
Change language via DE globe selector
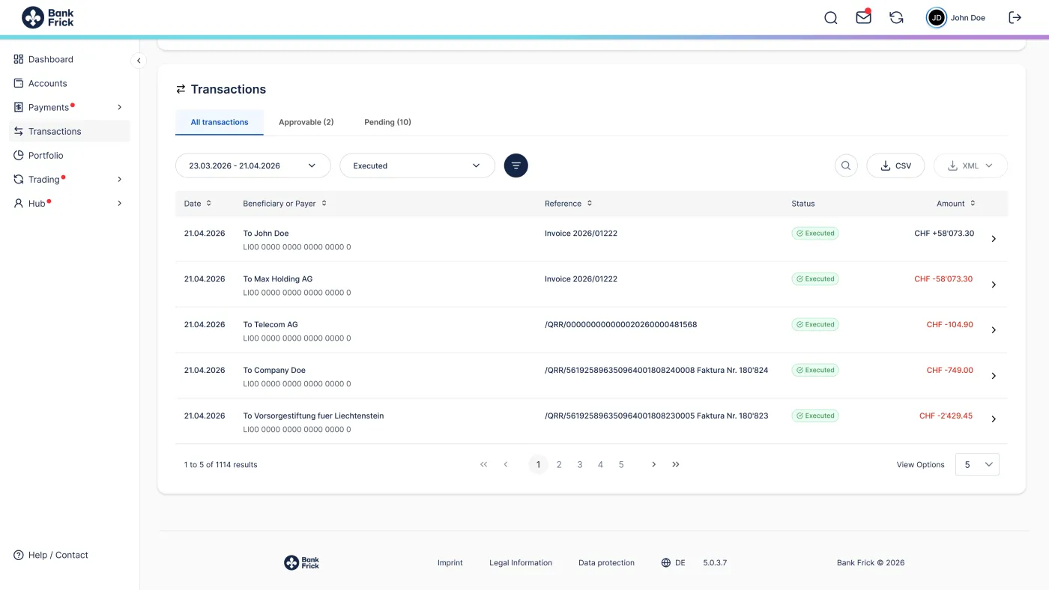pos(673,562)
